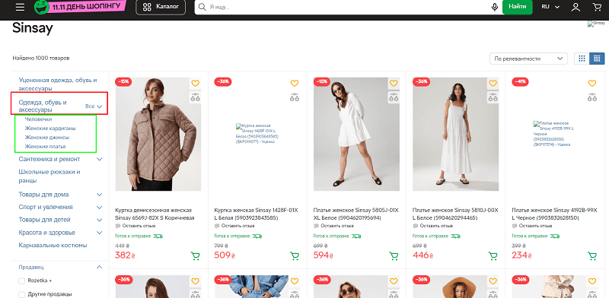Add dress 5810J-00X to wishlist

[493, 83]
